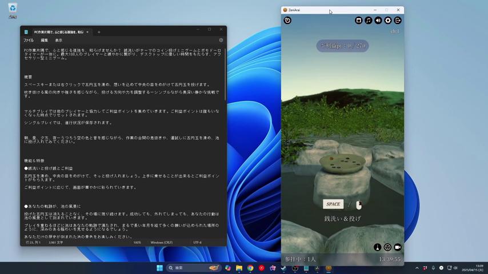The width and height of the screenshot is (488, 274).
Task: Click the SPACE key button in ZeniArai
Action: tap(333, 204)
